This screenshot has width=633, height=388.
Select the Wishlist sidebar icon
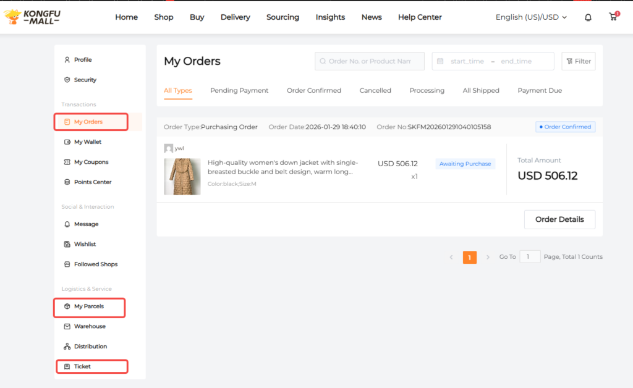tap(67, 244)
